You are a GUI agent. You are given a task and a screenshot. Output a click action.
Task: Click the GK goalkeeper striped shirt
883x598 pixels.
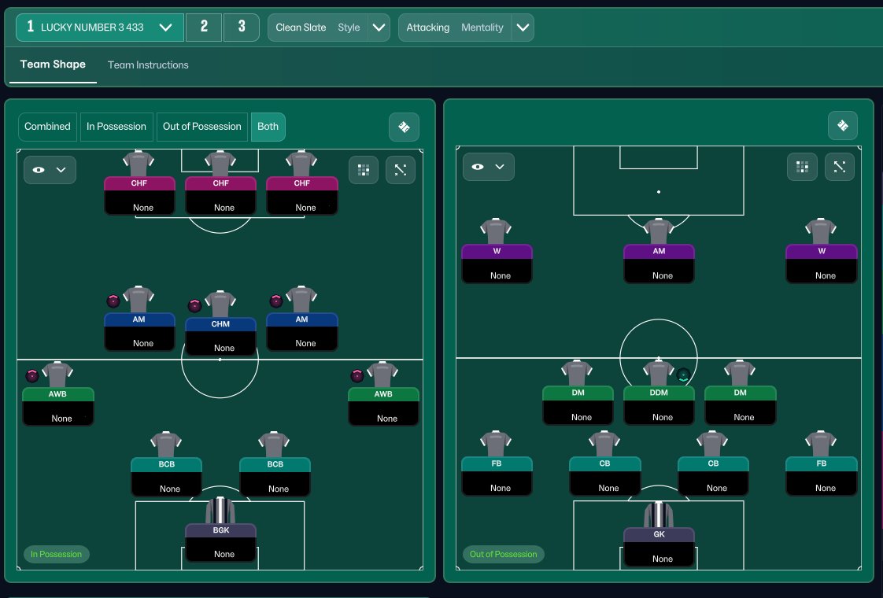click(x=658, y=514)
